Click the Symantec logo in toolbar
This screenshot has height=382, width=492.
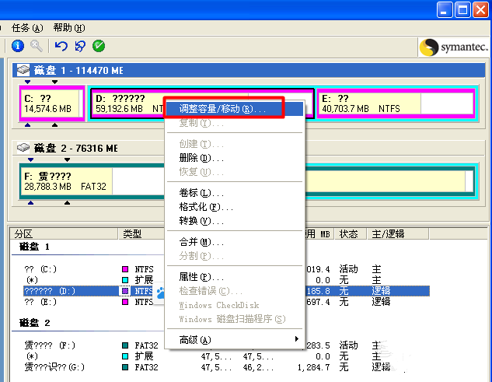[453, 47]
